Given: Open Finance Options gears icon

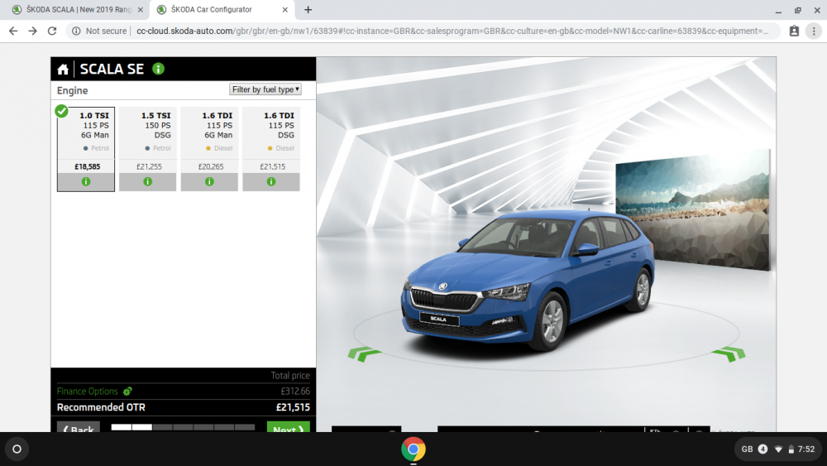Looking at the screenshot, I should coord(127,391).
